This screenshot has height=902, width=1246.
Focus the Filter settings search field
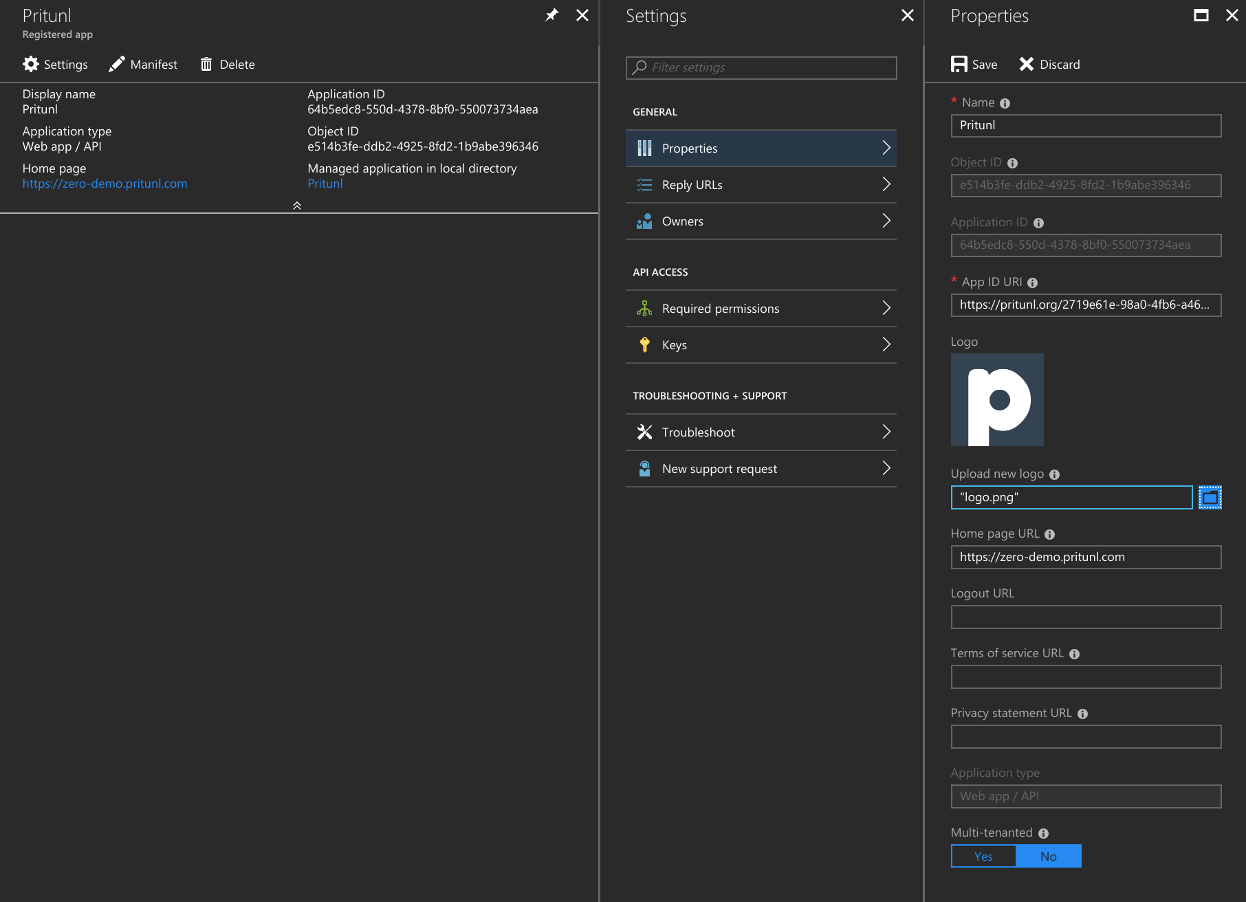(761, 67)
